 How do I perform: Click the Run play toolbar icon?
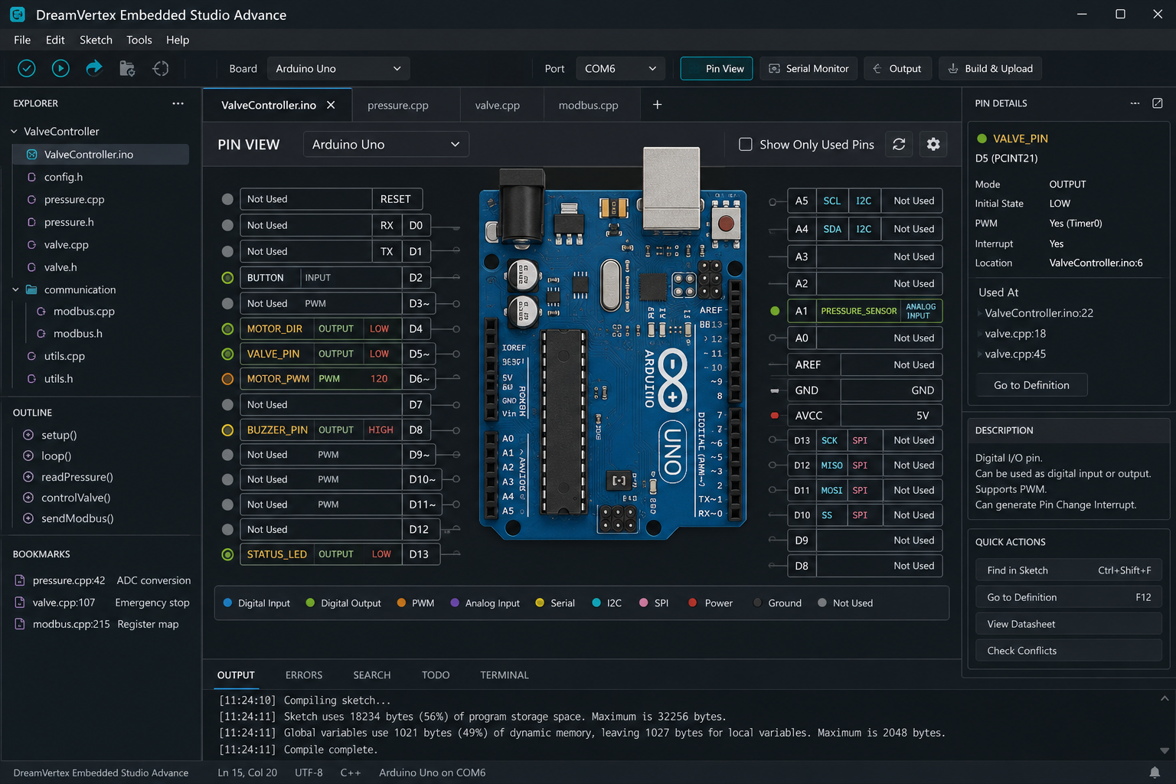tap(60, 68)
